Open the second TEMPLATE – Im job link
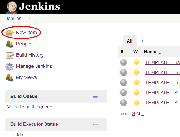180x137 pixels. pyautogui.click(x=163, y=83)
